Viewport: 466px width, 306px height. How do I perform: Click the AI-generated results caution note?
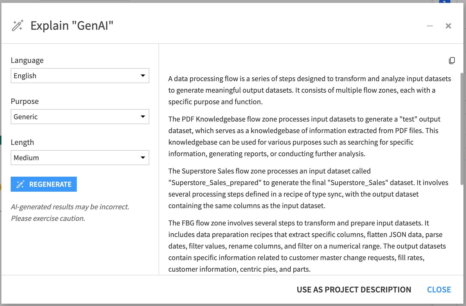pyautogui.click(x=70, y=212)
